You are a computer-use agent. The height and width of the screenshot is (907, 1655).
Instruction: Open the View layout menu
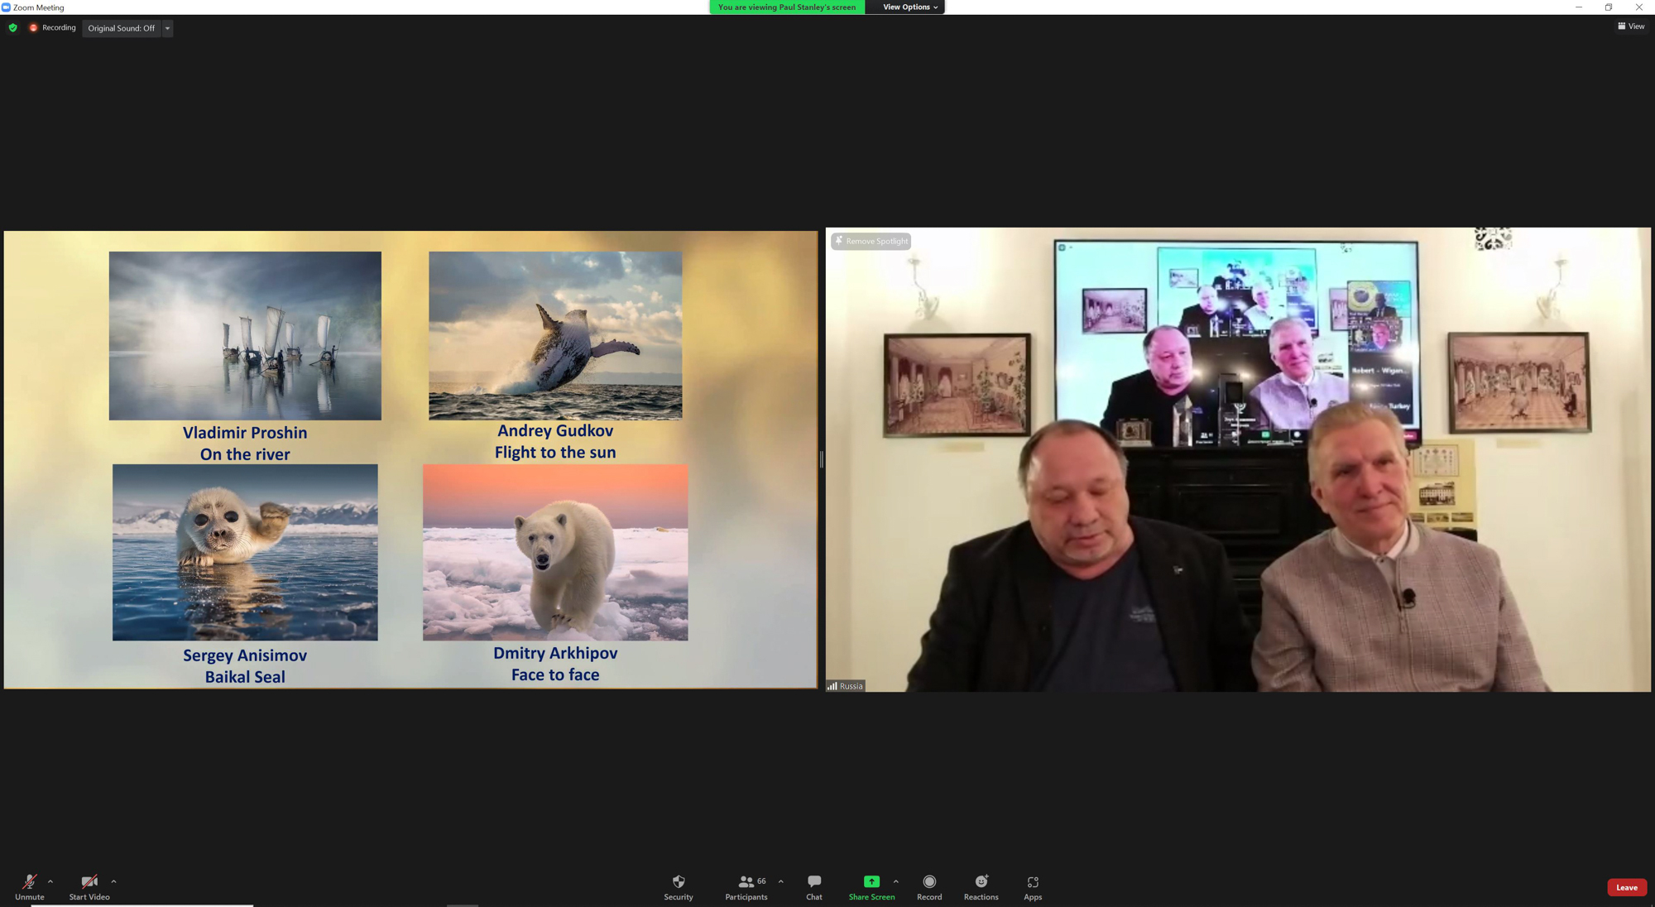coord(1630,26)
